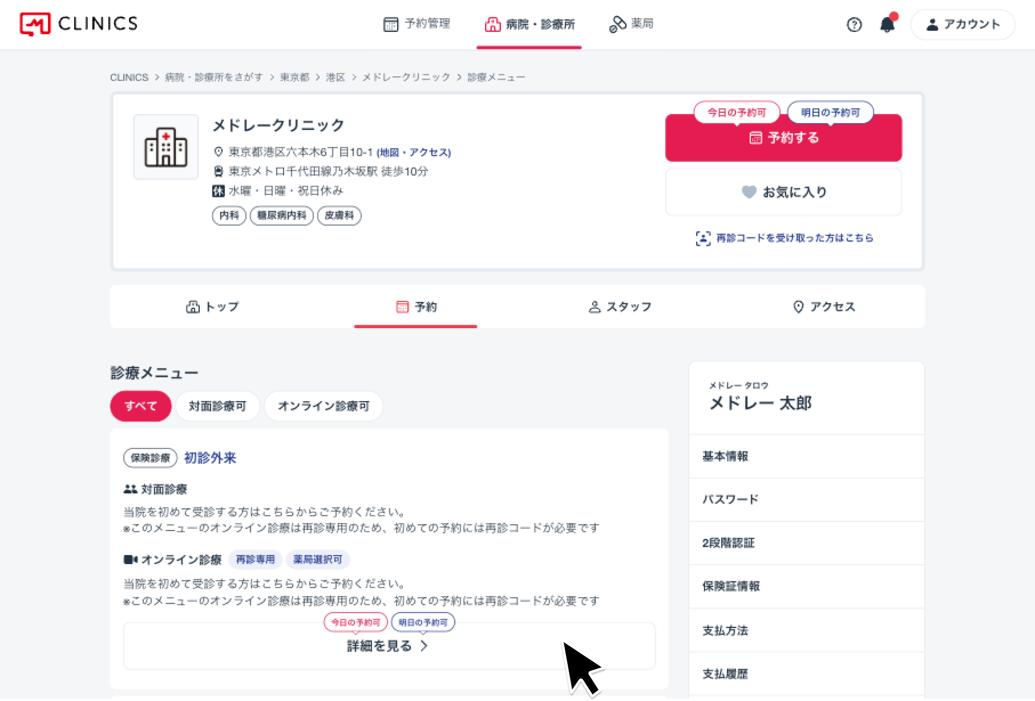The height and width of the screenshot is (701, 1035).
Task: Open 病院・診療所 navigation tab
Action: (x=529, y=24)
